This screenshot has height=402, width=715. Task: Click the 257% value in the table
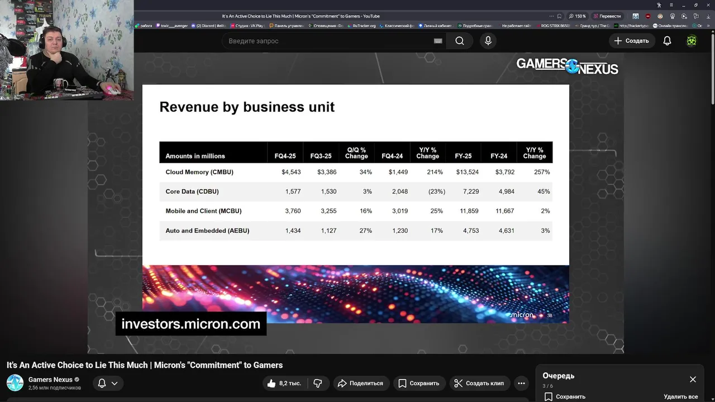(x=542, y=172)
